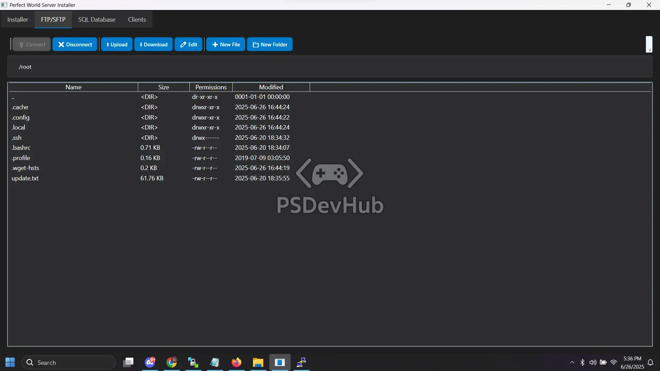660x371 pixels.
Task: Open the PuTTY taskbar icon
Action: tap(301, 362)
